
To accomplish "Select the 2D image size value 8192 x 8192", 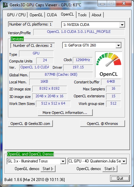I will pyautogui.click(x=50, y=89).
